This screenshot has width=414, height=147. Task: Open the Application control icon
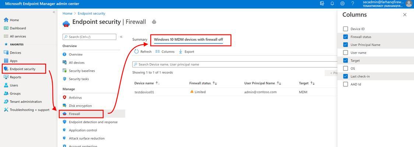pyautogui.click(x=64, y=130)
